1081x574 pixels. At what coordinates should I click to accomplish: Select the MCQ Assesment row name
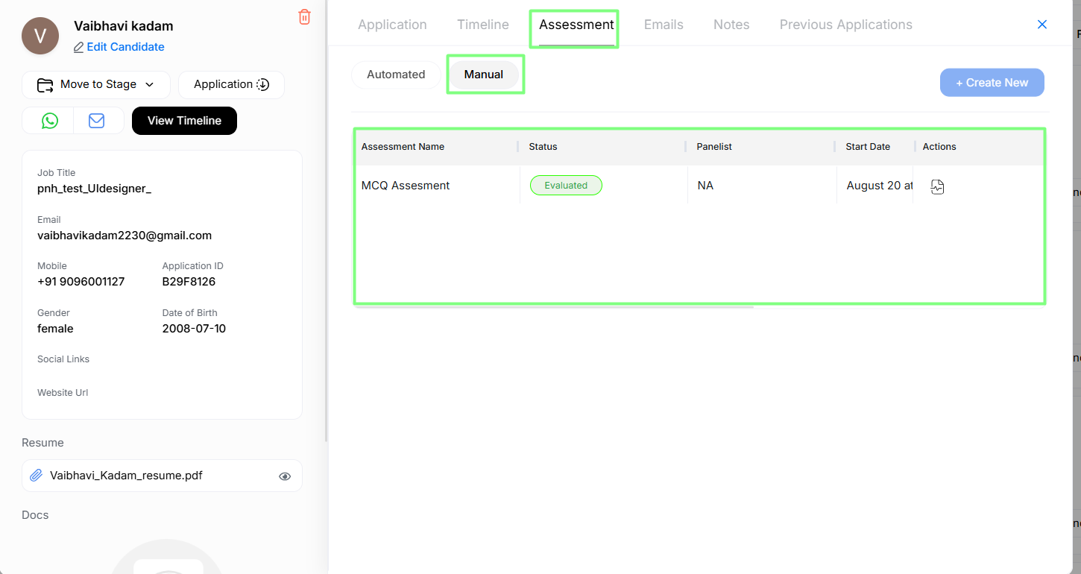pos(406,186)
